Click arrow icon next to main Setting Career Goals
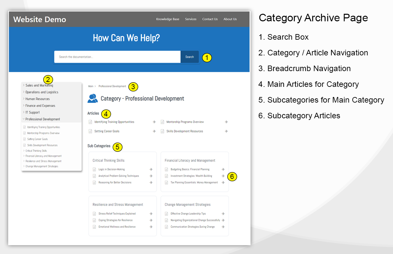This screenshot has width=393, height=254. coord(154,131)
